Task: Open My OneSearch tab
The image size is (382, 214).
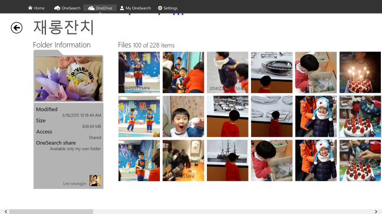Action: coord(135,8)
